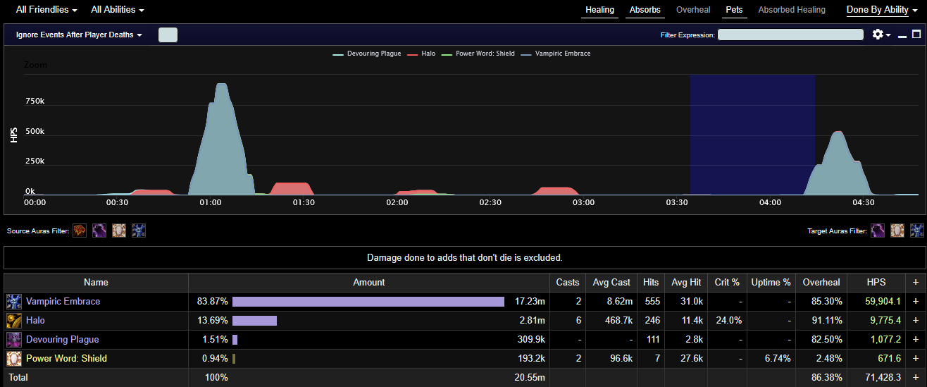Open the gear settings icon beside Filter Expression
Screen dimensions: 927x387
(878, 35)
